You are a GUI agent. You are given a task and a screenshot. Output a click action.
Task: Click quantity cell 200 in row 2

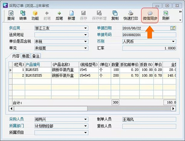115,76
